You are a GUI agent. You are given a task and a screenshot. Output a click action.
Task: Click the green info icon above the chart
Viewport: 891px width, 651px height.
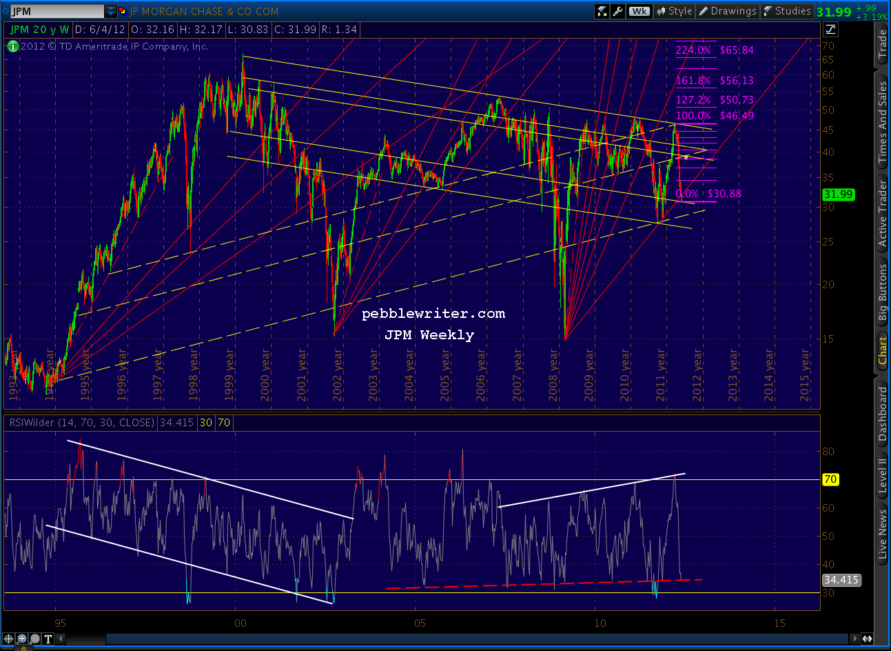click(x=12, y=46)
